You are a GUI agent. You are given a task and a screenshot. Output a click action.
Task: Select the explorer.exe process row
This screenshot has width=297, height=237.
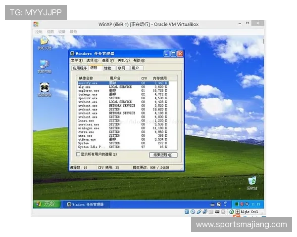click(x=123, y=91)
